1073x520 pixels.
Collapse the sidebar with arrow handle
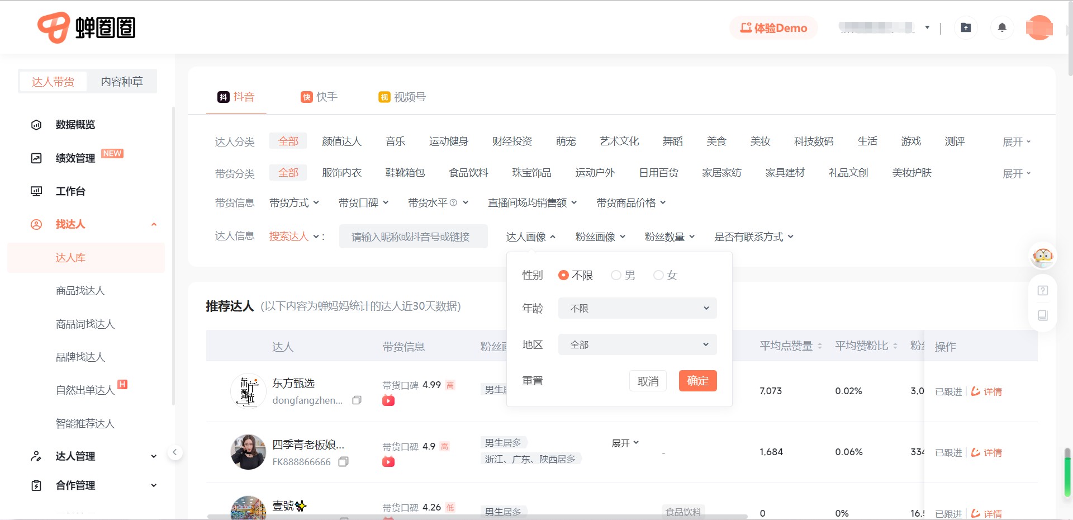(x=175, y=452)
